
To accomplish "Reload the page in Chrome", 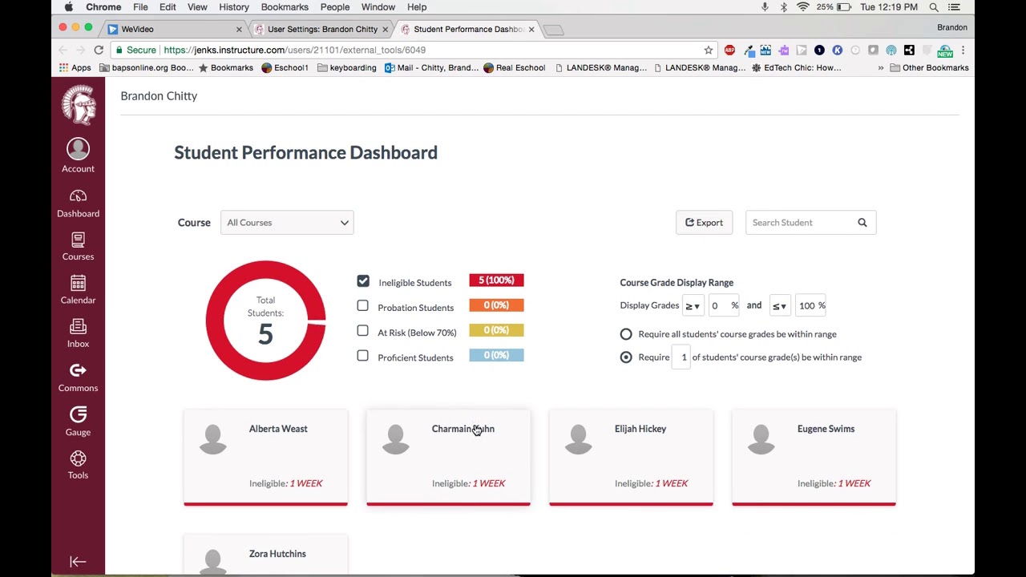I will coord(99,50).
